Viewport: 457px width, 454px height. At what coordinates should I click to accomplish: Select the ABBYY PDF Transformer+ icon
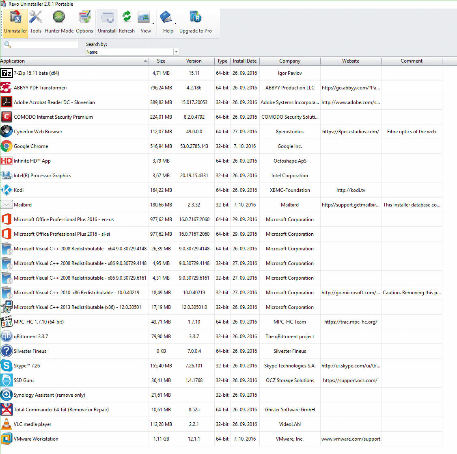(x=6, y=87)
